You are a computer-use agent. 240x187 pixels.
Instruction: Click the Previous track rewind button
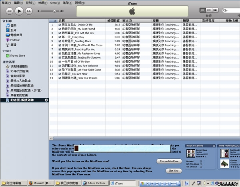coord(10,11)
